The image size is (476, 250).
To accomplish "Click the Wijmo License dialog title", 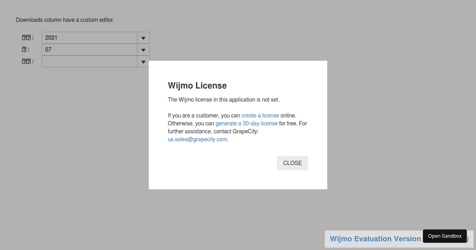I will tap(197, 86).
